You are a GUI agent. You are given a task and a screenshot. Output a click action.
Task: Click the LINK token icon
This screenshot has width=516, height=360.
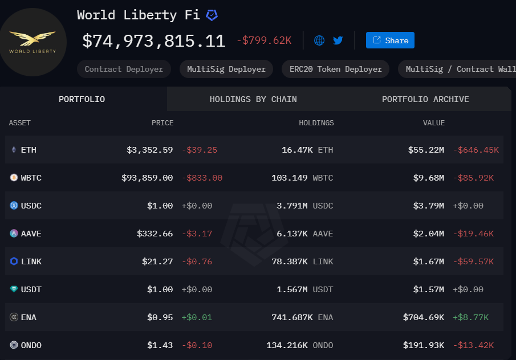[14, 261]
